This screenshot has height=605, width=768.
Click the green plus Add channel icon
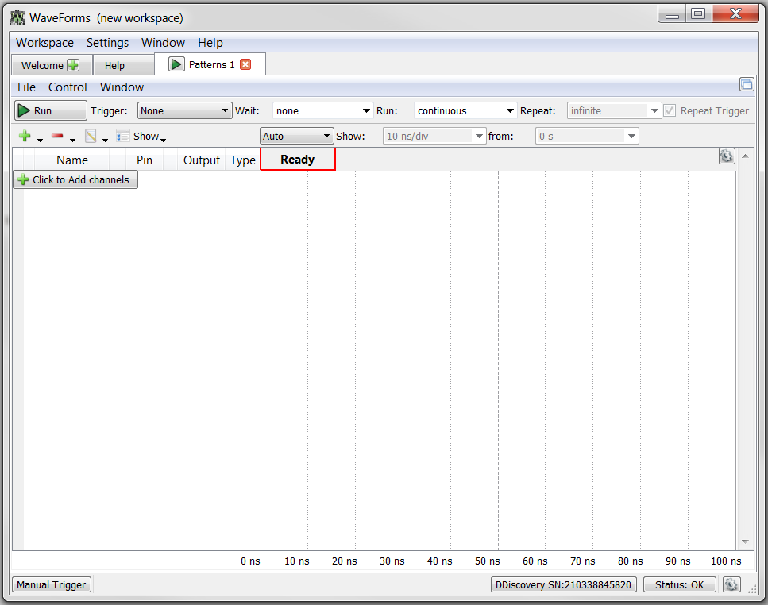tap(25, 136)
